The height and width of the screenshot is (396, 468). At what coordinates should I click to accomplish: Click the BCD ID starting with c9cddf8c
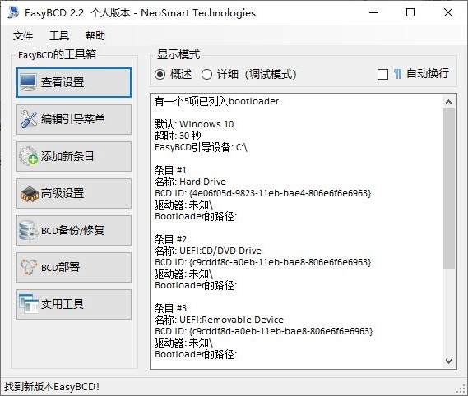(262, 262)
